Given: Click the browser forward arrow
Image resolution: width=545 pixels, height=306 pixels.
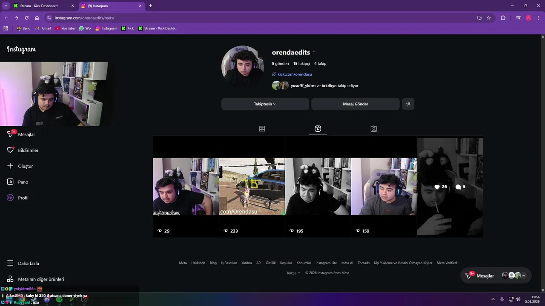Looking at the screenshot, I should 16,18.
